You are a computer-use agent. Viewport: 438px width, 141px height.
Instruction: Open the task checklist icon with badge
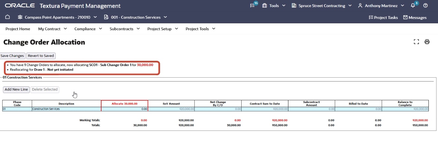[x=253, y=6]
